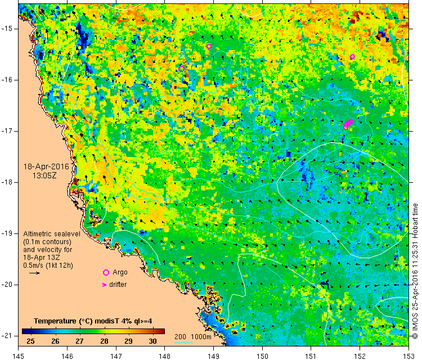Click the 'and velocity for' text line
422x360 pixels.
tap(48, 250)
